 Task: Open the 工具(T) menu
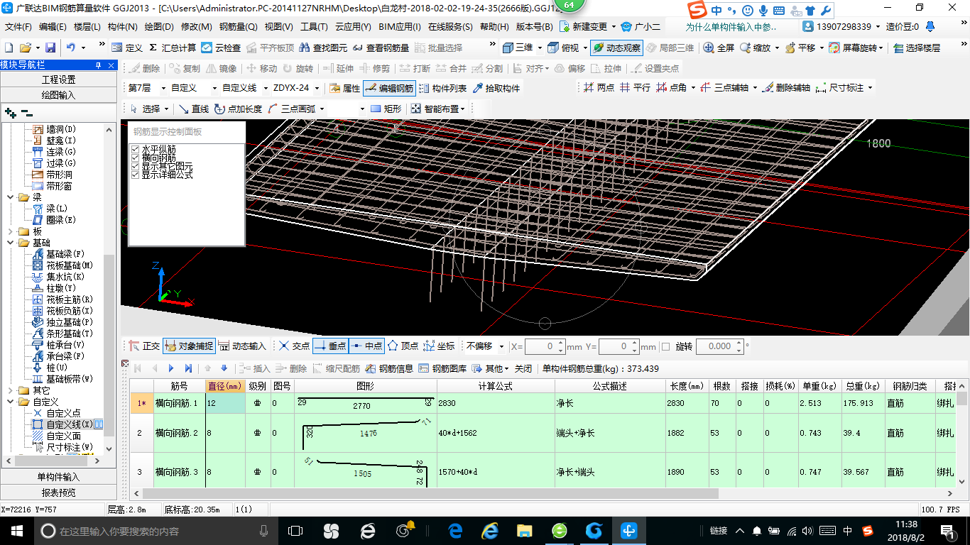(313, 27)
